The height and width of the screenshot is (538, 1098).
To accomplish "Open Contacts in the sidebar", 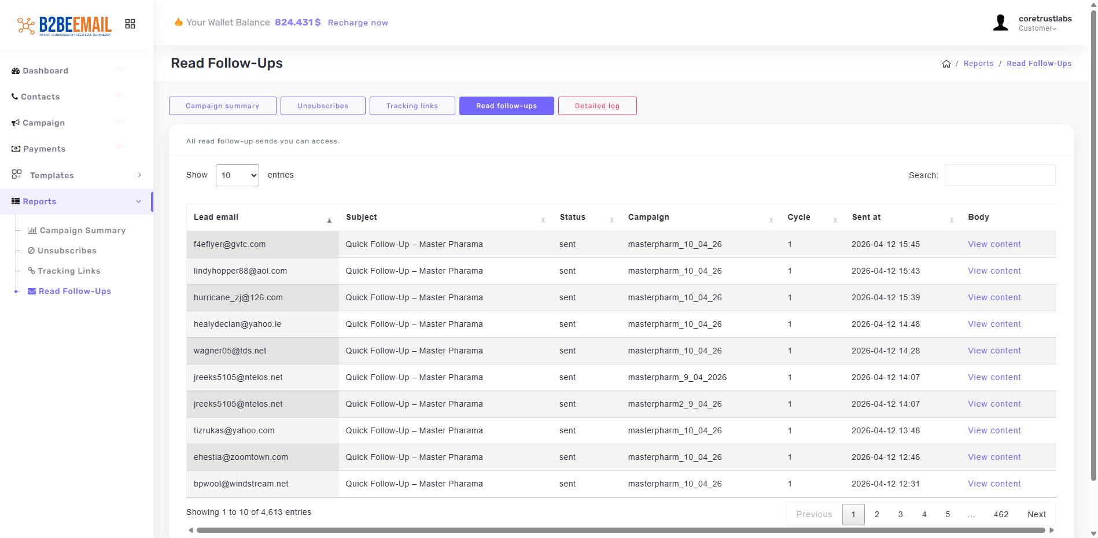I will point(40,97).
